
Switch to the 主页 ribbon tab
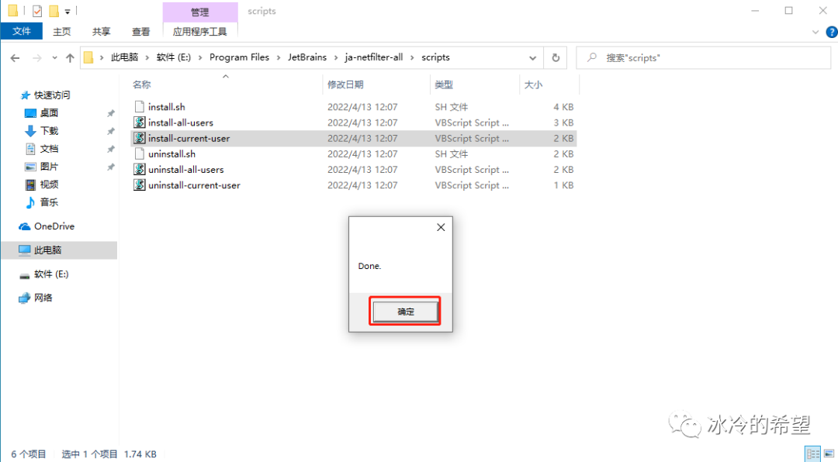coord(61,32)
